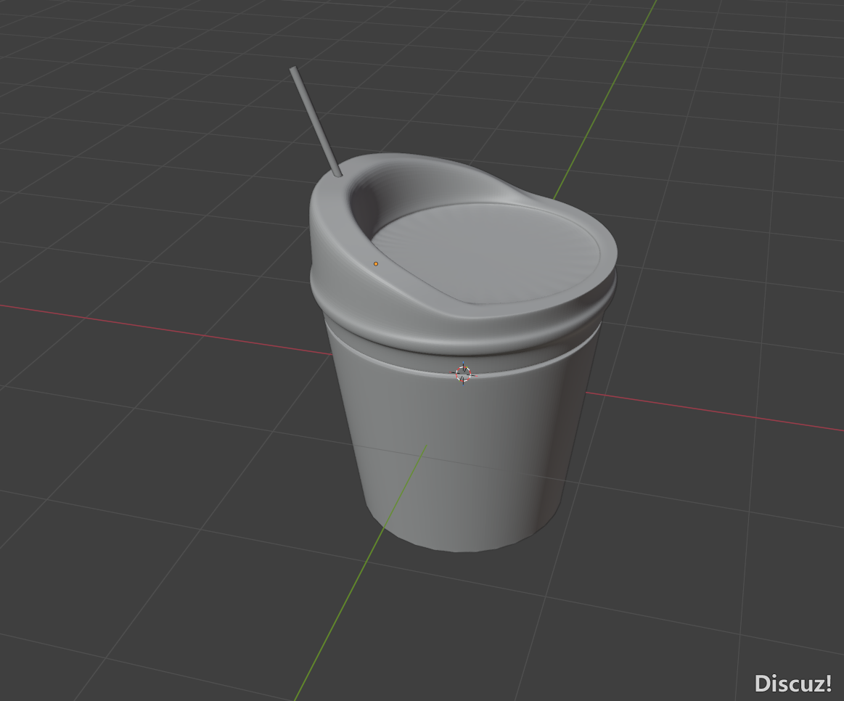Select the flat recessed top of the lid
Screen dimensions: 844x701
point(486,253)
